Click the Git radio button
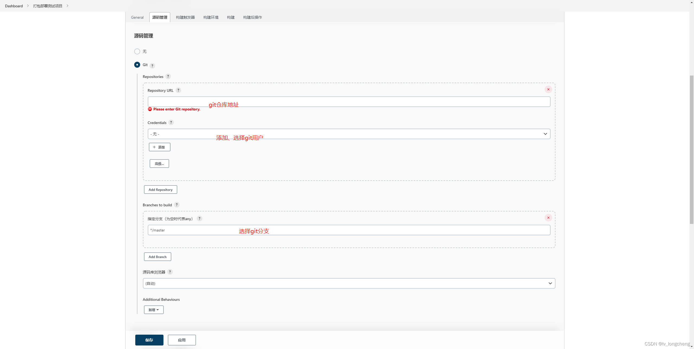The width and height of the screenshot is (694, 349). [x=137, y=64]
